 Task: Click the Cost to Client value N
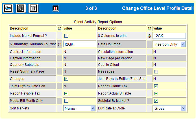coord(154,65)
